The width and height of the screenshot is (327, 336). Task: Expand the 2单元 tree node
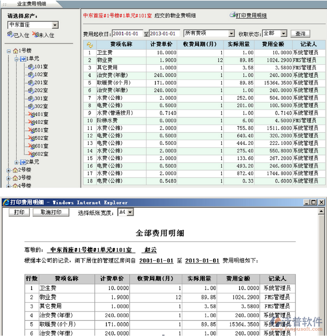coord(17,162)
